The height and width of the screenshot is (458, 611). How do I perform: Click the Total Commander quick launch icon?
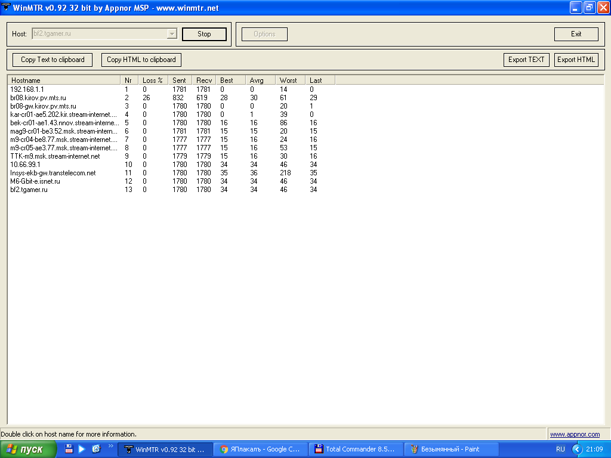[69, 449]
